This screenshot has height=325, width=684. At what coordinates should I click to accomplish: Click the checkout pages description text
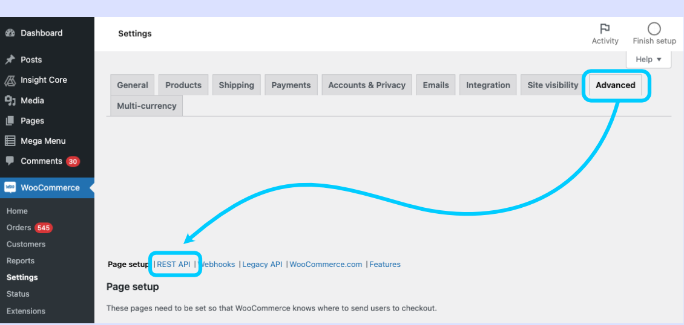271,309
